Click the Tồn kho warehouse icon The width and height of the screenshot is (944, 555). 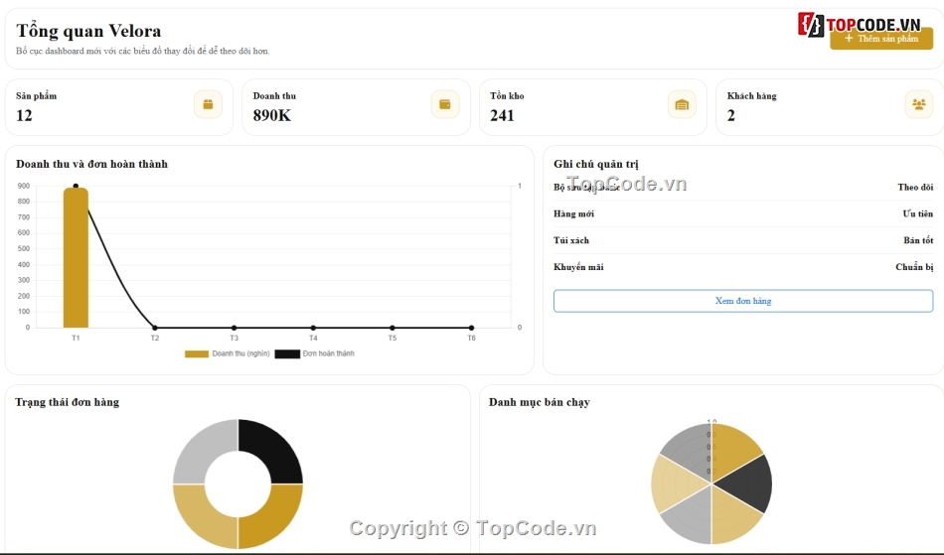tap(682, 104)
